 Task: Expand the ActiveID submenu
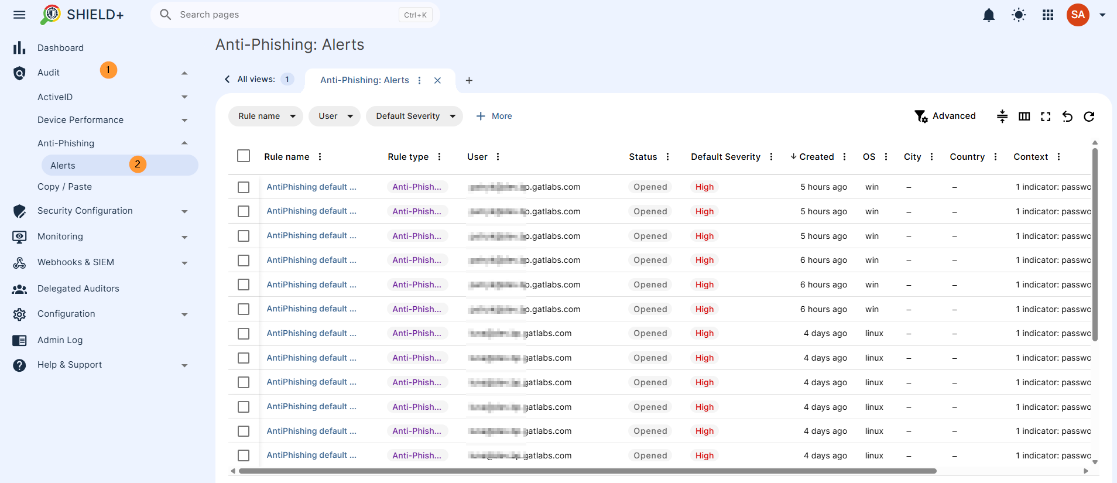[184, 97]
